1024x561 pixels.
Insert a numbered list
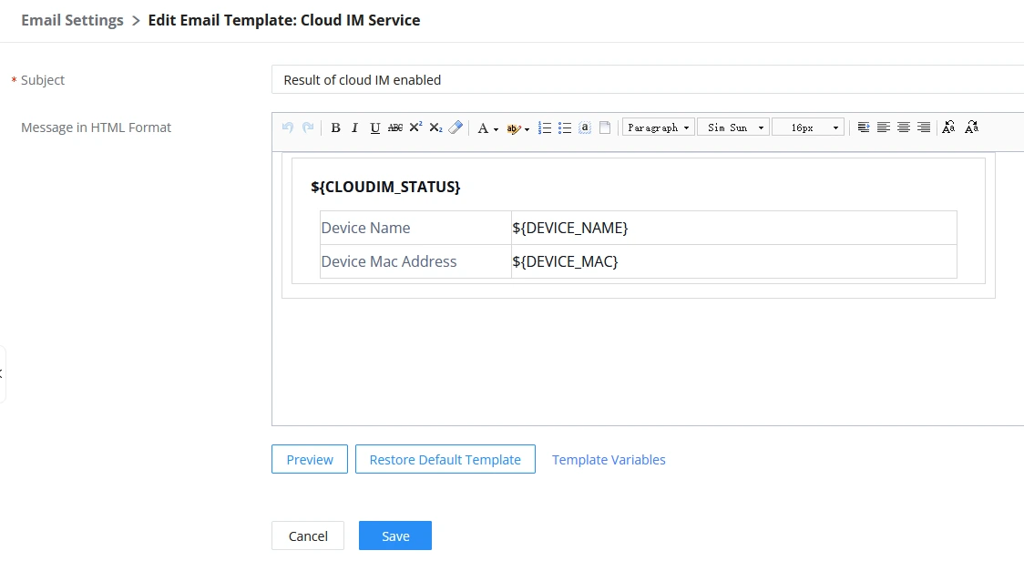pyautogui.click(x=544, y=128)
